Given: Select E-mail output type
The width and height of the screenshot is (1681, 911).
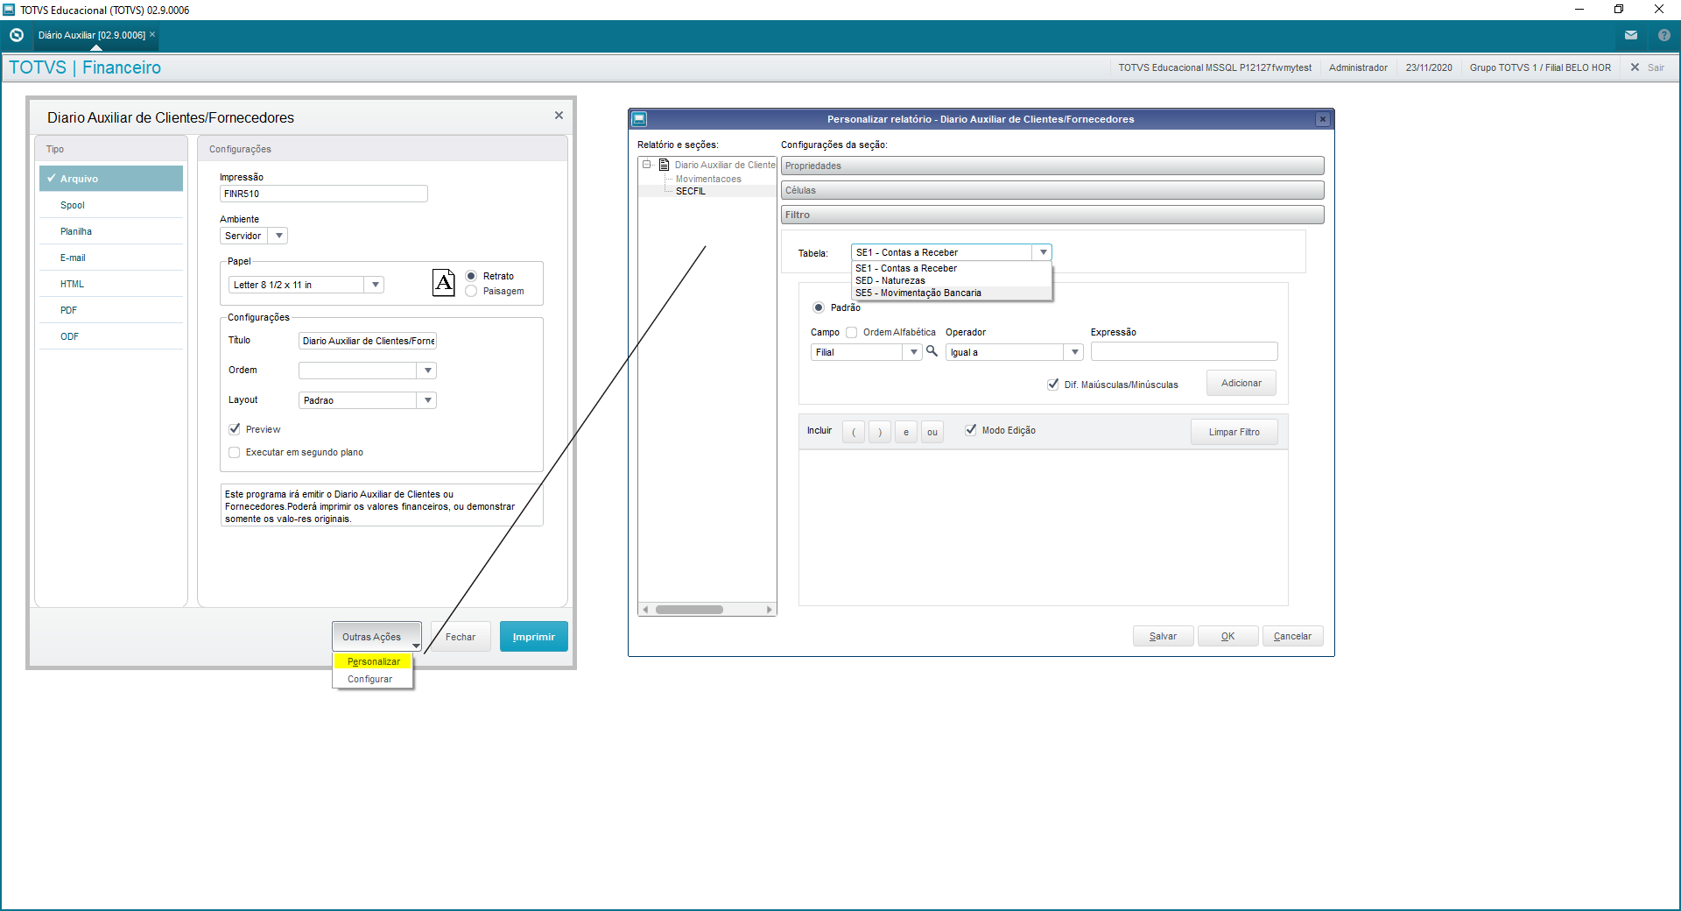Looking at the screenshot, I should click(111, 258).
